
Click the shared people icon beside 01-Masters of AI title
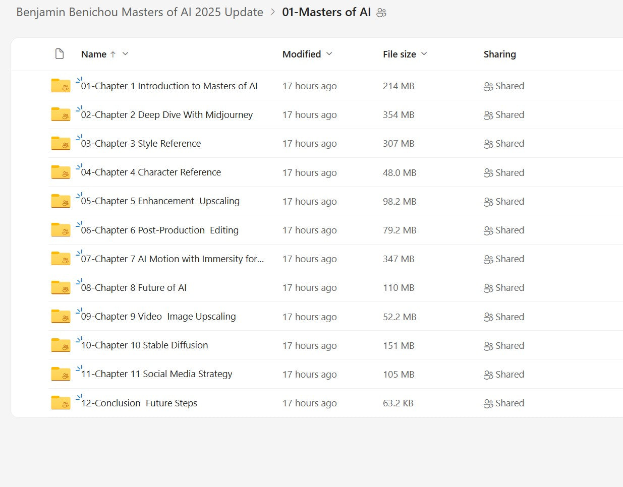[x=381, y=13]
